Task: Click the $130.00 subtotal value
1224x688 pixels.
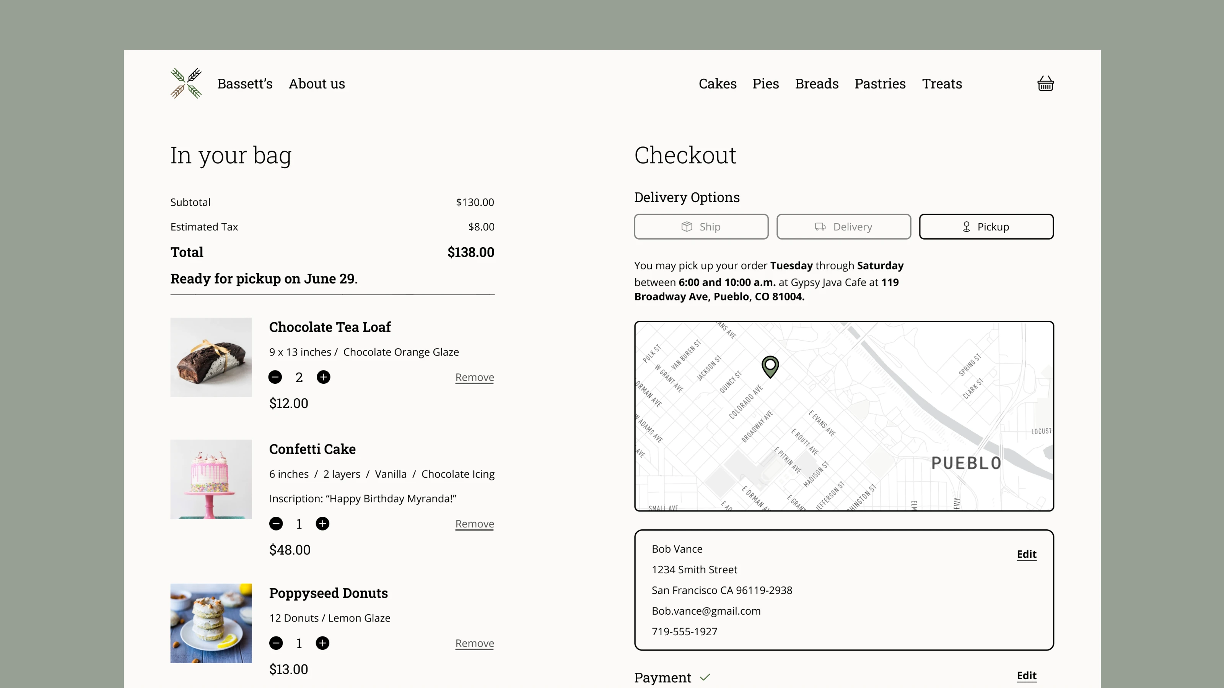Action: click(475, 202)
